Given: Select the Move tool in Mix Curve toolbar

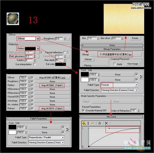Looking at the screenshot, I should point(84,123).
